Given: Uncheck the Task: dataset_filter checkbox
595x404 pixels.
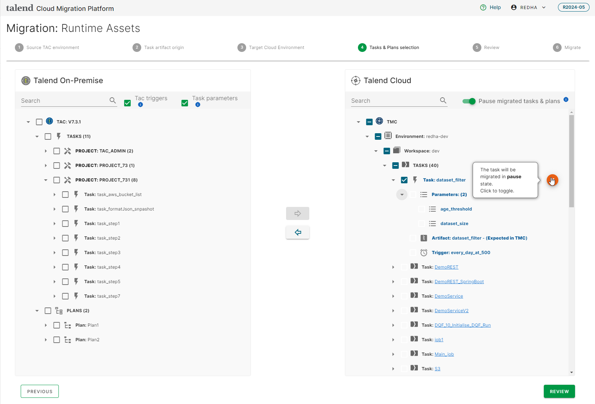Looking at the screenshot, I should [x=404, y=180].
